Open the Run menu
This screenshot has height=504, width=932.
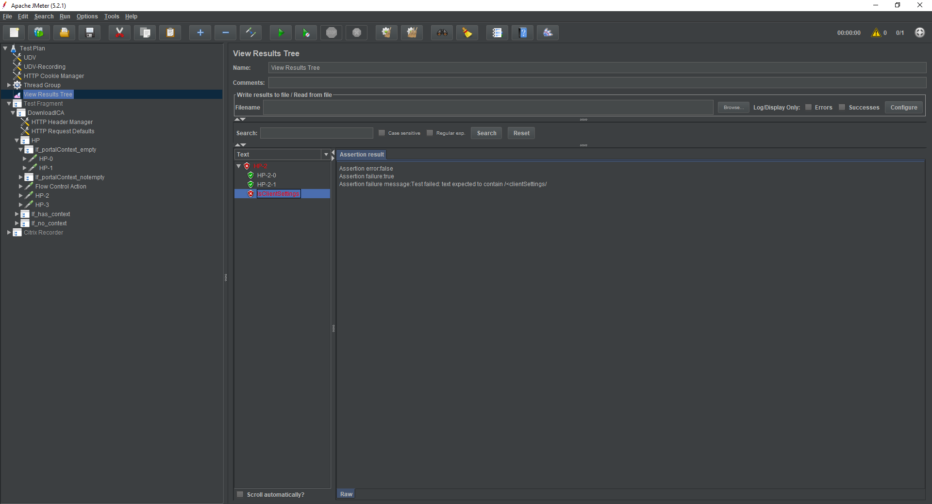click(65, 16)
